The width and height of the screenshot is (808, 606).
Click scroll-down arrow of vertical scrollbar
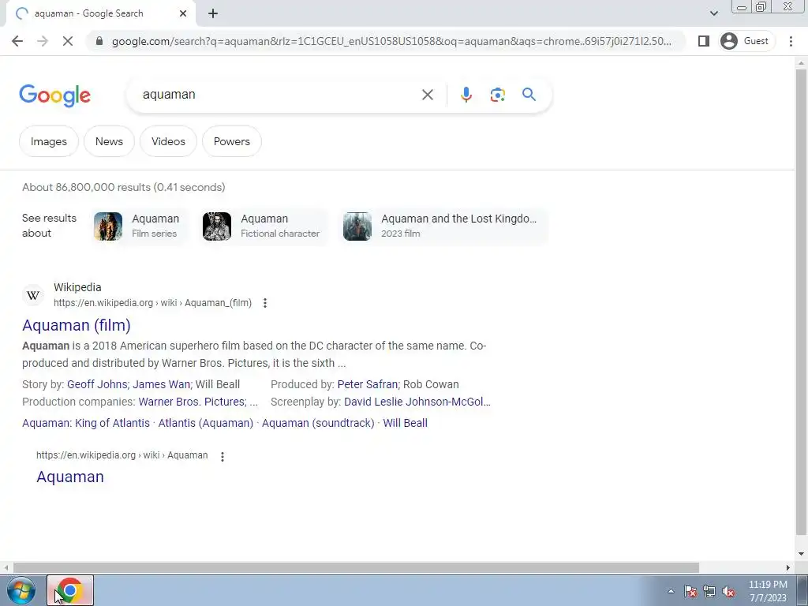click(x=801, y=554)
